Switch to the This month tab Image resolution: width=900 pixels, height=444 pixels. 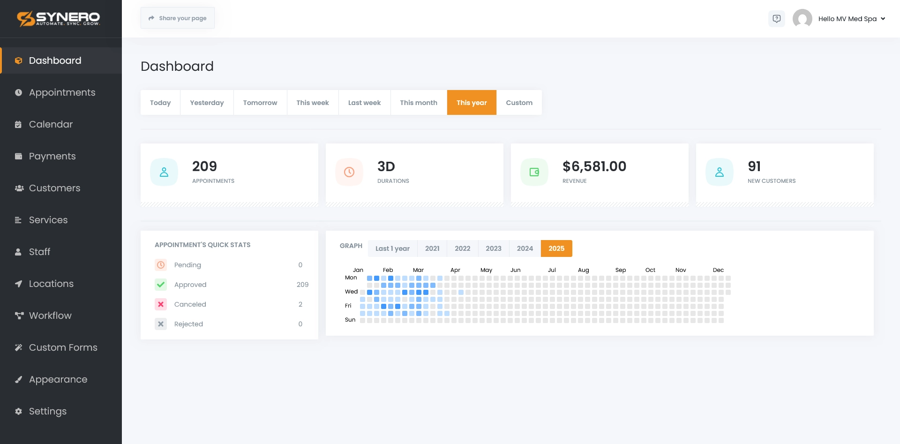[418, 103]
